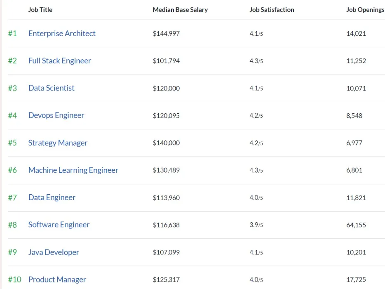Click the Software Engineer salary value $116,638

click(x=166, y=225)
